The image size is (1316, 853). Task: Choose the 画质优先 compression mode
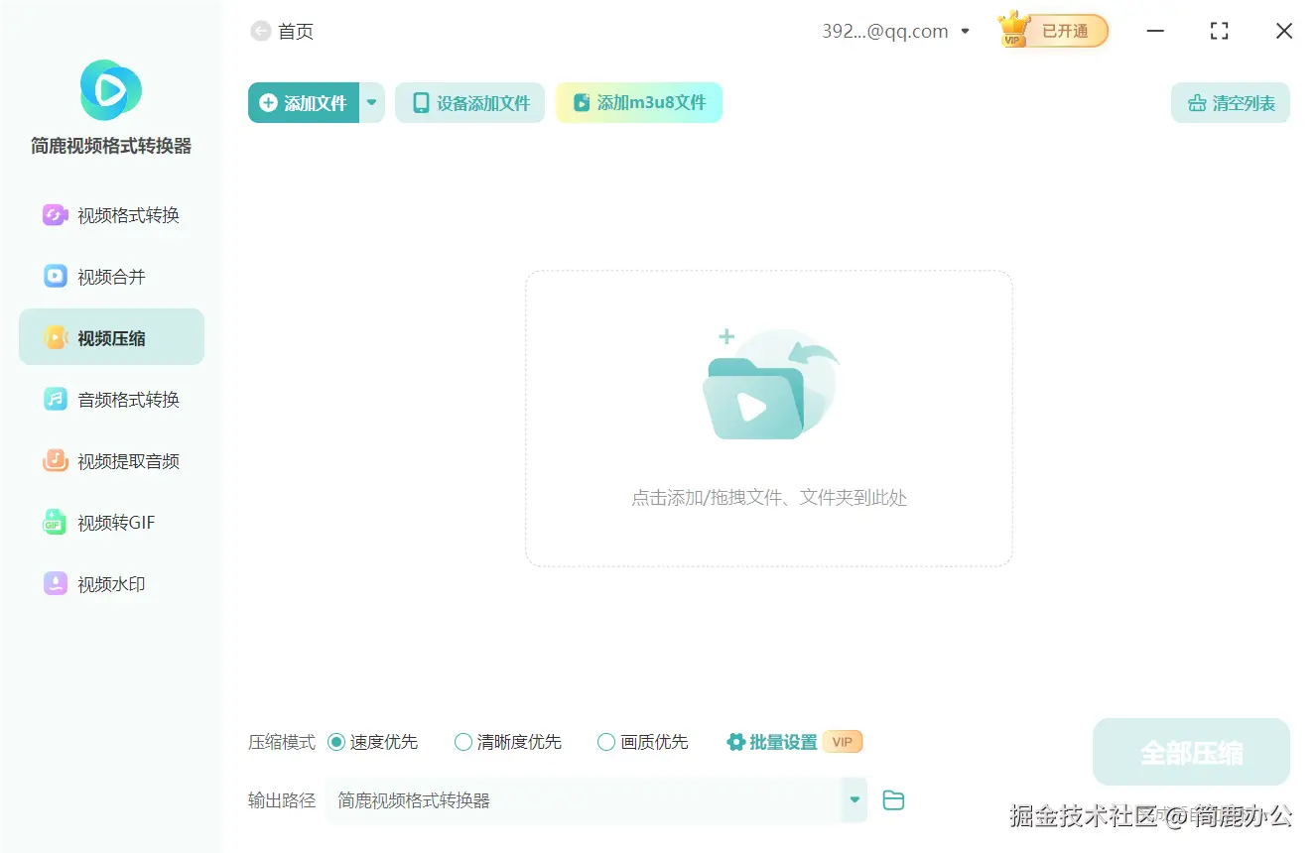(605, 741)
